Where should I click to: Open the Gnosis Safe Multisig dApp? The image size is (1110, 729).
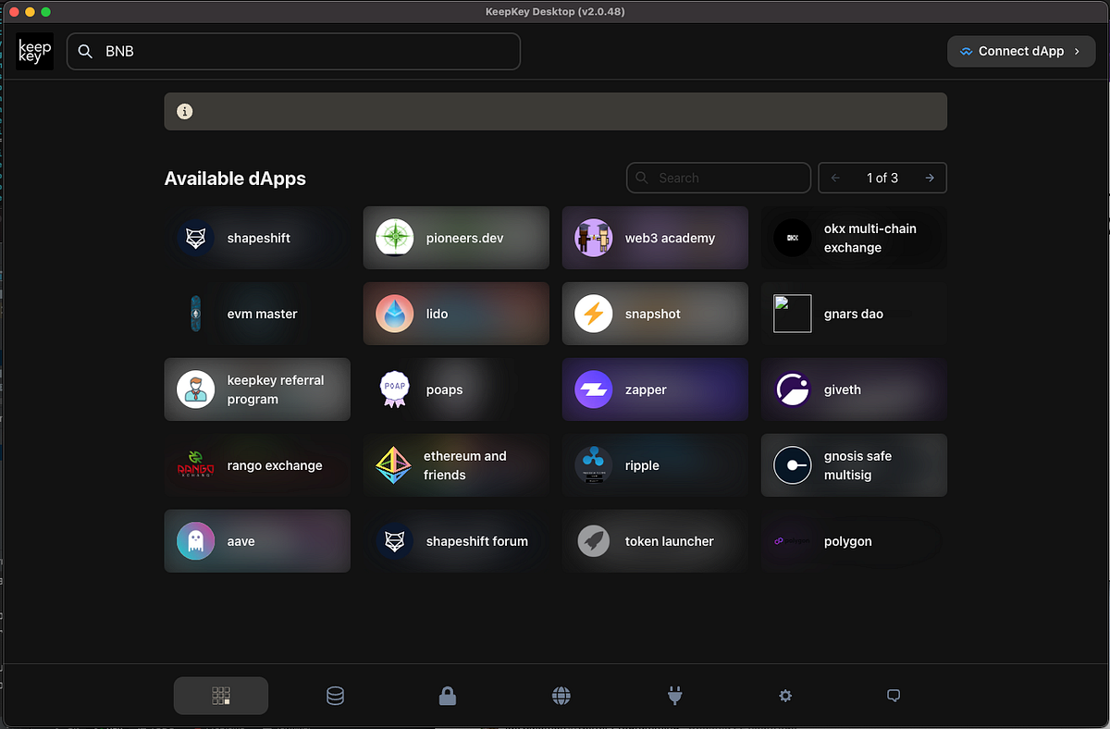coord(853,464)
